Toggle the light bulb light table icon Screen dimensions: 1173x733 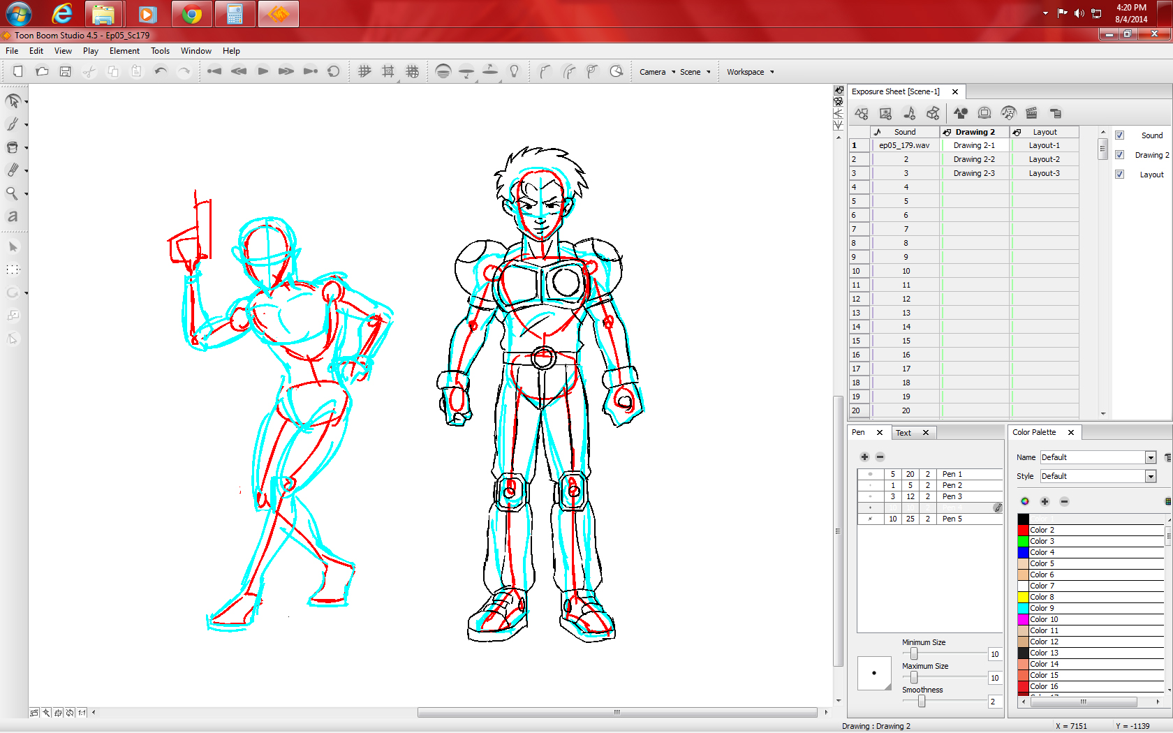(514, 71)
